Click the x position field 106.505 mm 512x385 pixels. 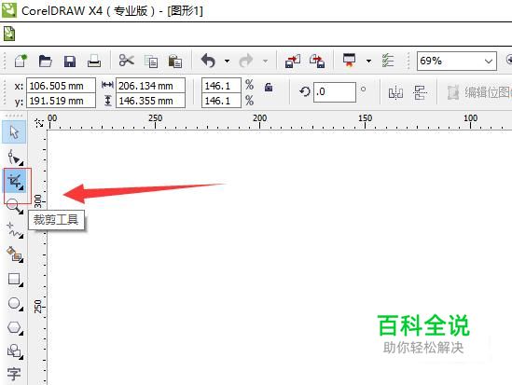[x=61, y=86]
